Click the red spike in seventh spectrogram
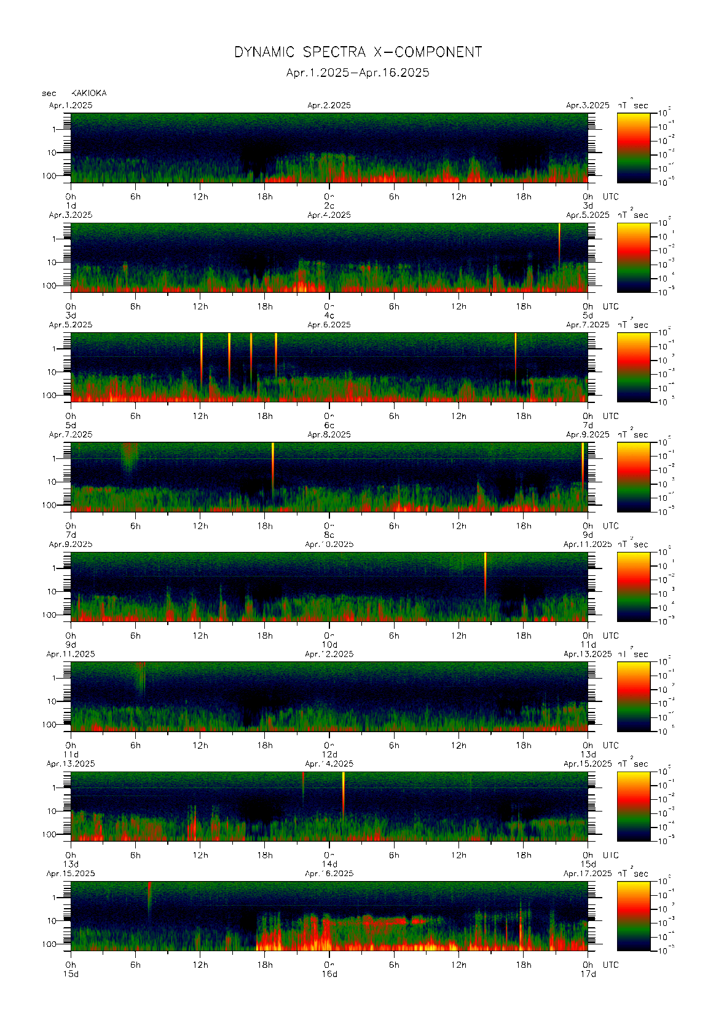This screenshot has width=716, height=1033. point(303,784)
